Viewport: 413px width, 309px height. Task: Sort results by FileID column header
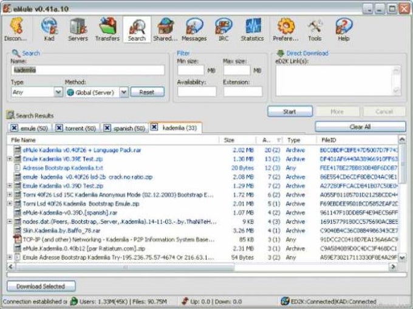[357, 140]
